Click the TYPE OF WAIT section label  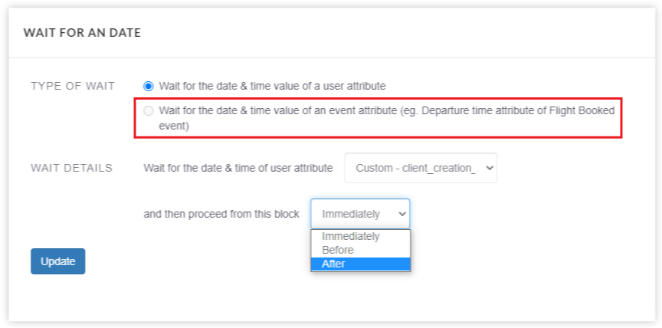tap(73, 86)
